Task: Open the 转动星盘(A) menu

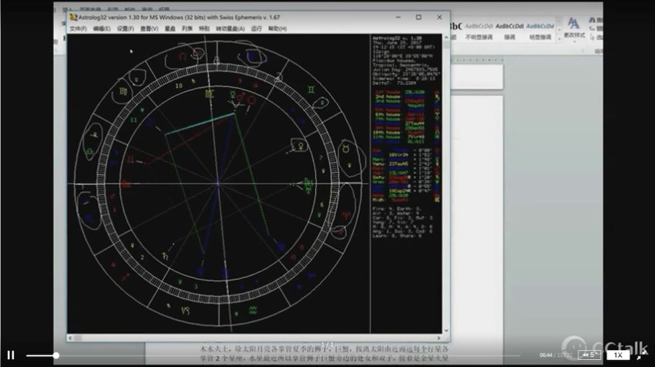Action: click(x=230, y=29)
